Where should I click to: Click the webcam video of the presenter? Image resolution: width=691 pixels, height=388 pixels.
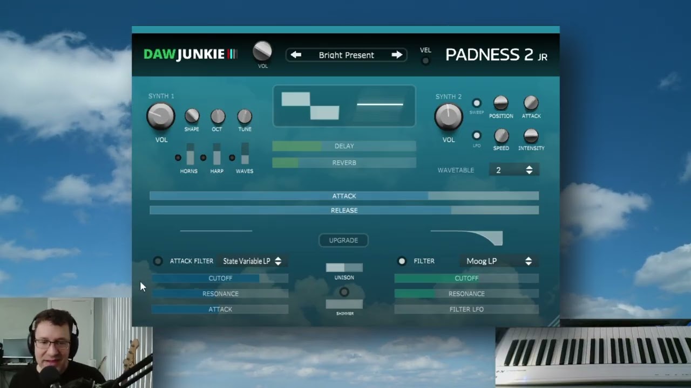pos(76,342)
